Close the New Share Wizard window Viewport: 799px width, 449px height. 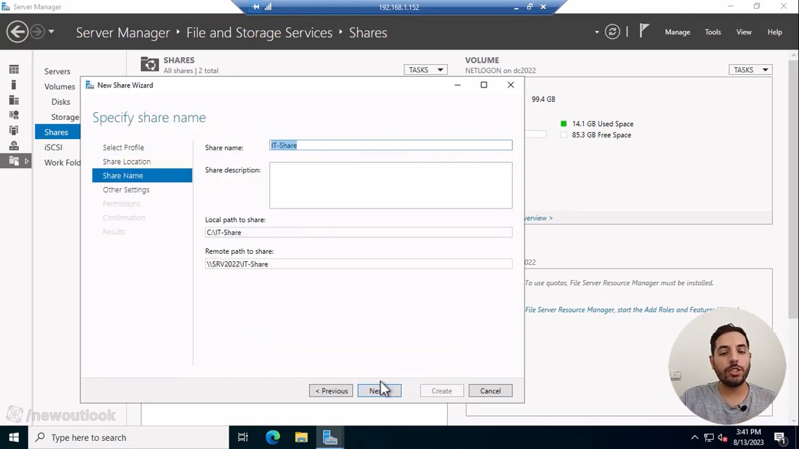[511, 85]
